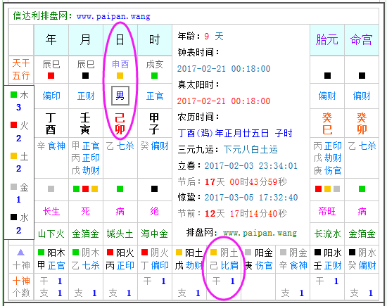This screenshot has height=306, width=387.
Task: Select the 时 column header
Action: [155, 39]
